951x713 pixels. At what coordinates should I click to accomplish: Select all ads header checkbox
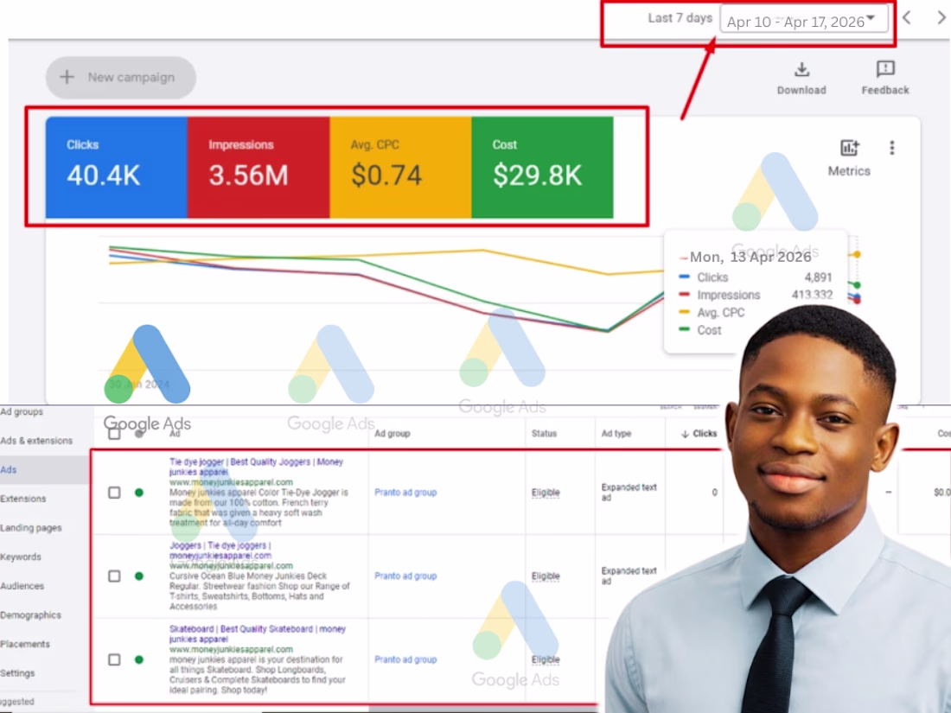pyautogui.click(x=114, y=434)
